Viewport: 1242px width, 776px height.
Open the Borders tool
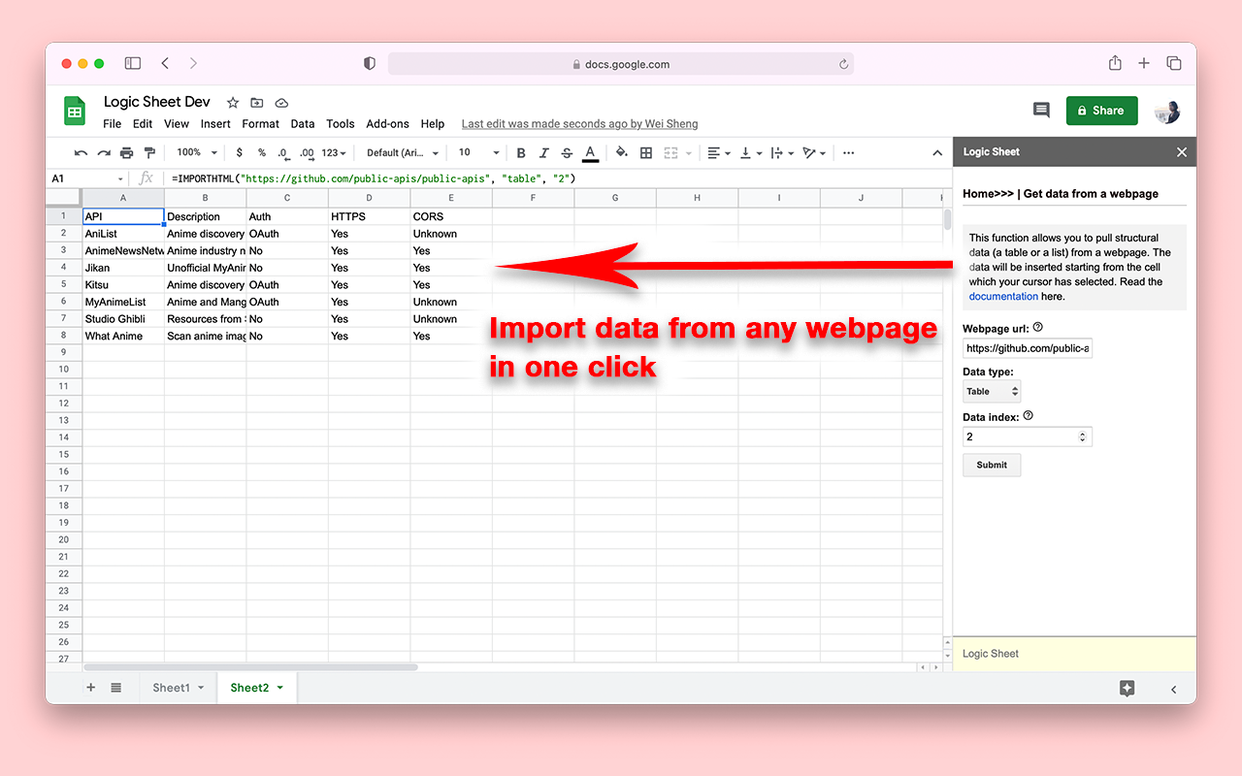coord(646,153)
